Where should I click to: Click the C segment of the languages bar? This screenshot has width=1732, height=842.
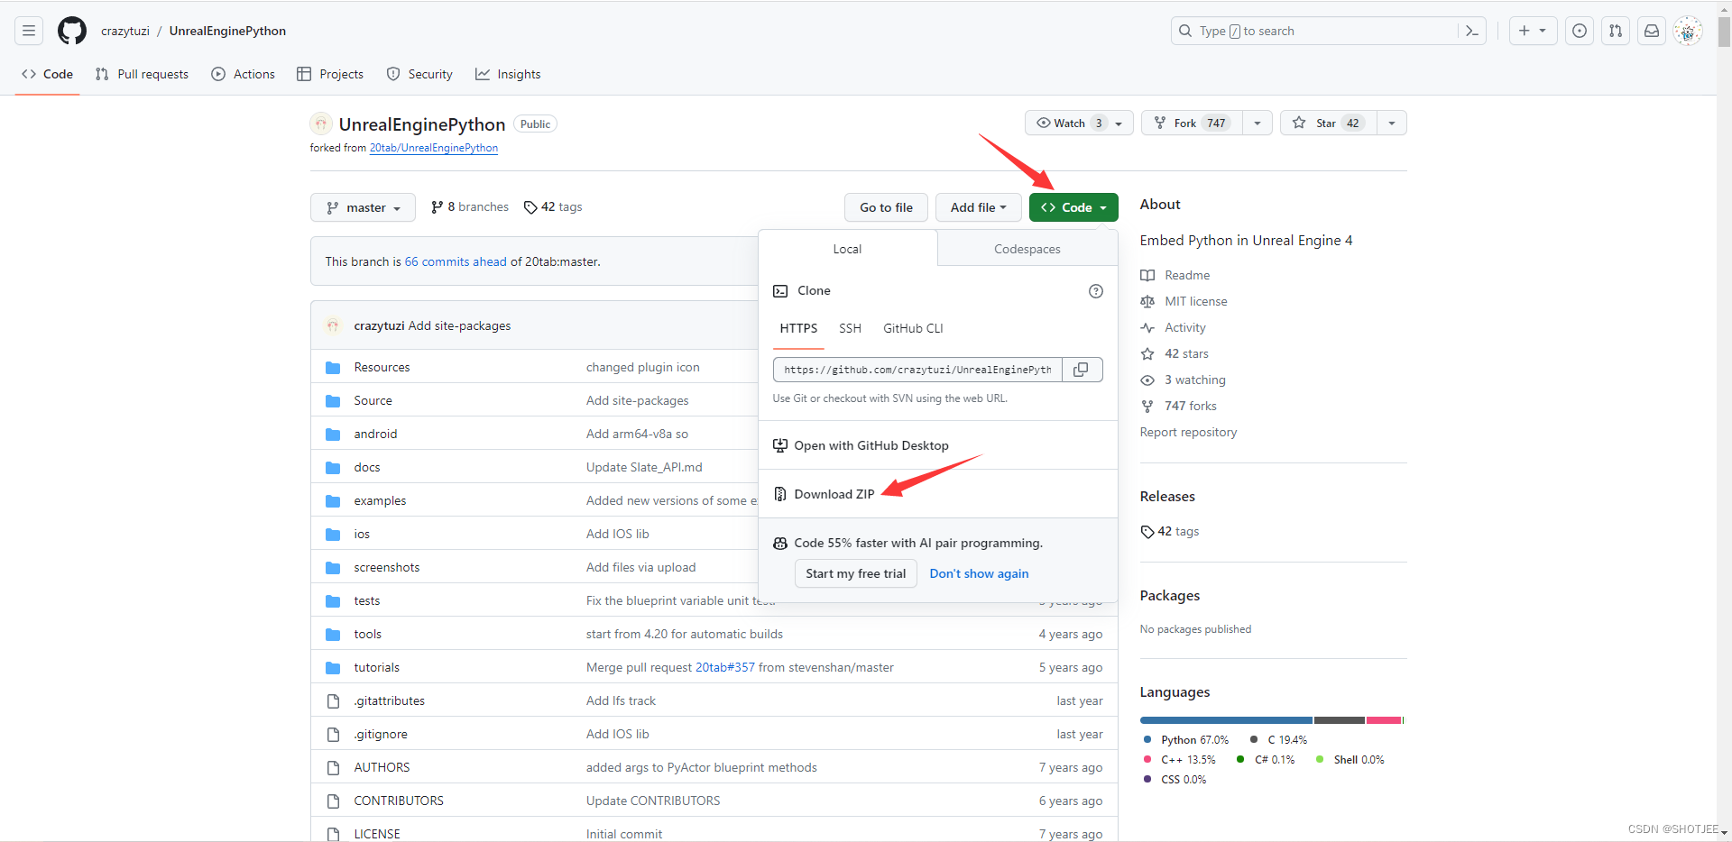coord(1340,720)
